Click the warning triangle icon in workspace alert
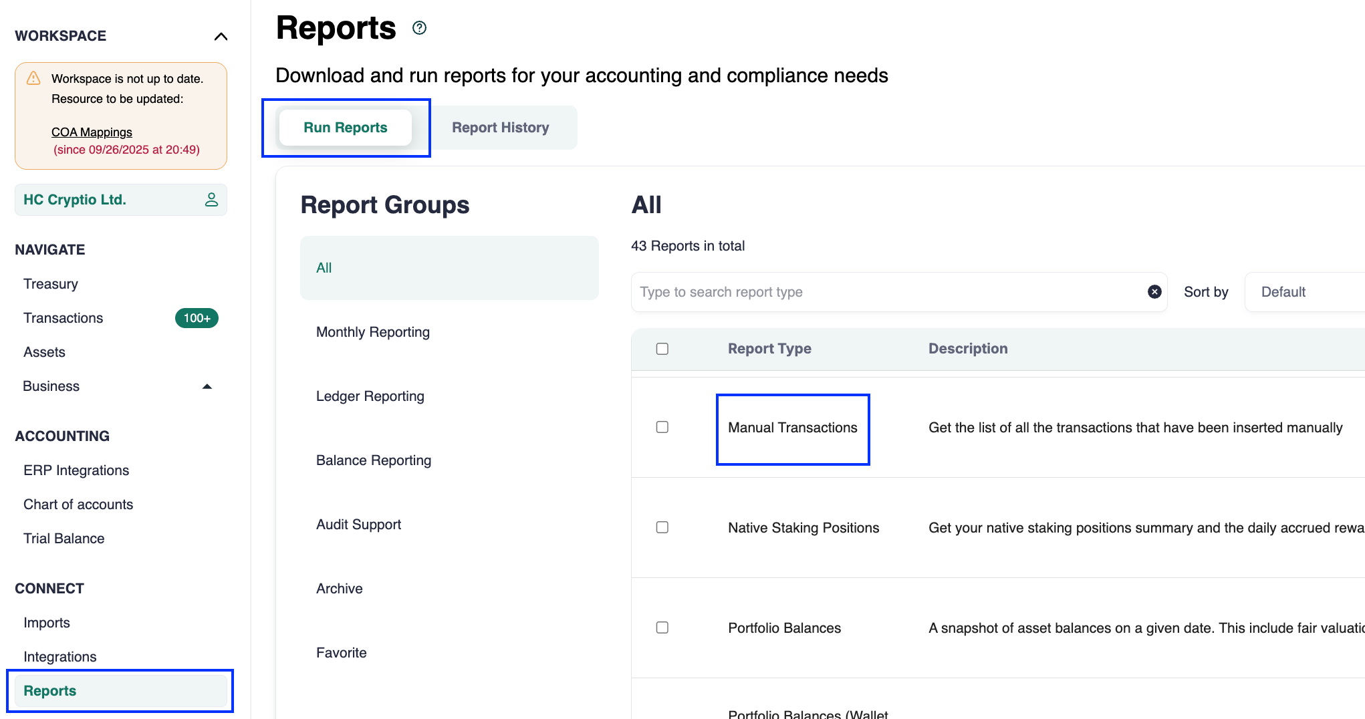 33,78
